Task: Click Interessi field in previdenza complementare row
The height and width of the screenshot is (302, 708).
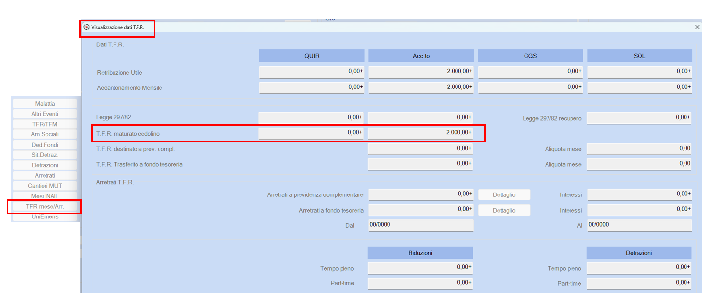Action: pos(639,194)
